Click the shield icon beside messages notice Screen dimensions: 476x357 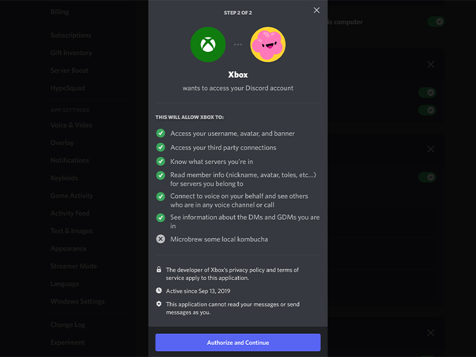coord(159,303)
